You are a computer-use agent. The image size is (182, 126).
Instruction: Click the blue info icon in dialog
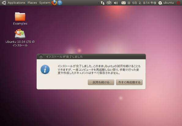(45, 69)
